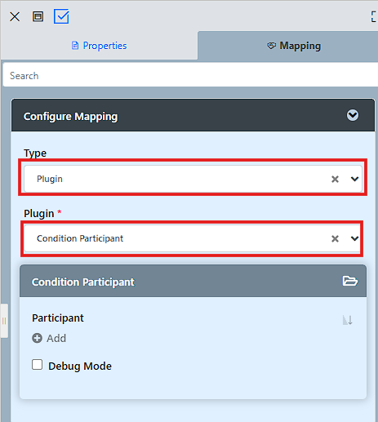Screen dimensions: 378x422
Task: Click the left edge panel resize handle
Action: (x=4, y=321)
